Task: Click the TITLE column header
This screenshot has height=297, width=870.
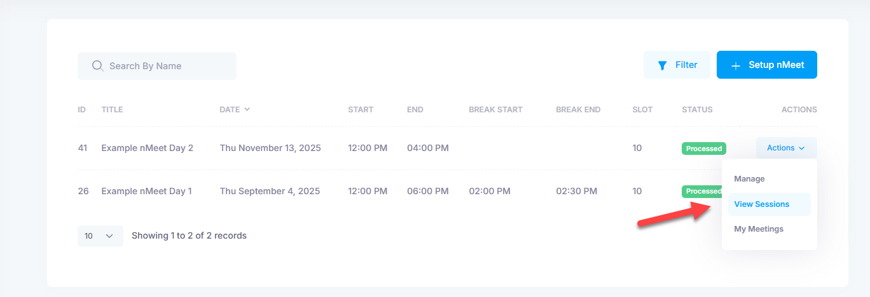Action: (112, 110)
